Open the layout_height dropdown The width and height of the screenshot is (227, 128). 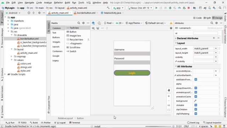pyautogui.click(x=216, y=53)
